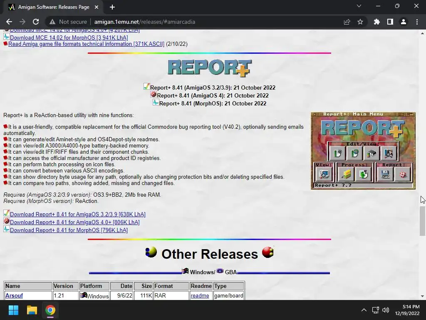The image size is (426, 320).
Task: Click the 9/6/22 date cell
Action: click(x=122, y=295)
